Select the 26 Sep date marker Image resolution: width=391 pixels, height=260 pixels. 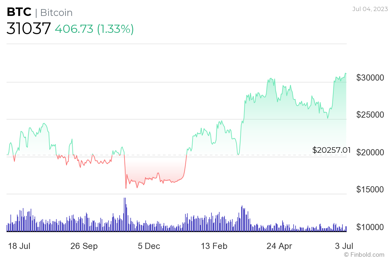tap(84, 246)
